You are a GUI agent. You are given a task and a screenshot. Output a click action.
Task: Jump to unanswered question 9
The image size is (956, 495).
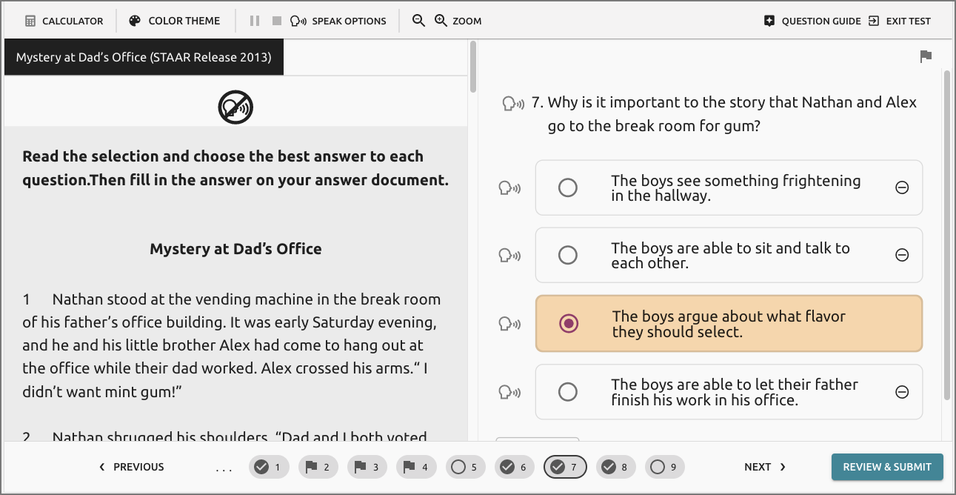[665, 467]
